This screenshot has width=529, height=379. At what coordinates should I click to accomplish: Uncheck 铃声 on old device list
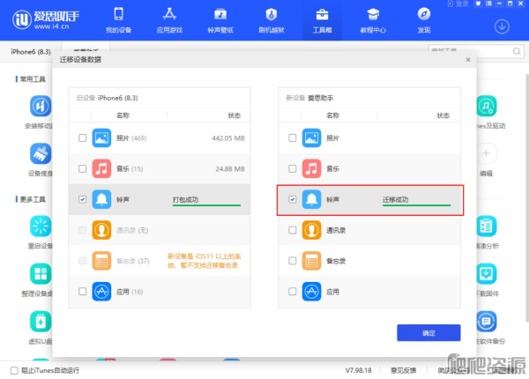coord(82,199)
